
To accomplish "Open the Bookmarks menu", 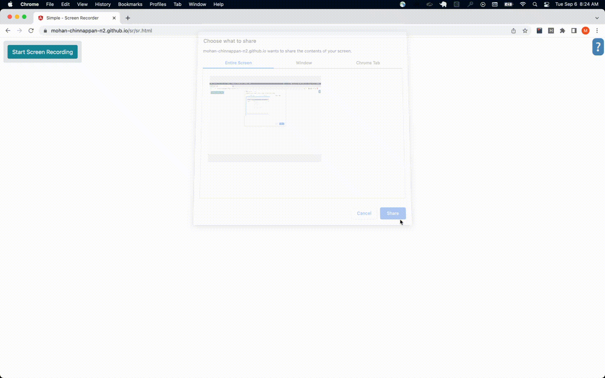I will (130, 4).
